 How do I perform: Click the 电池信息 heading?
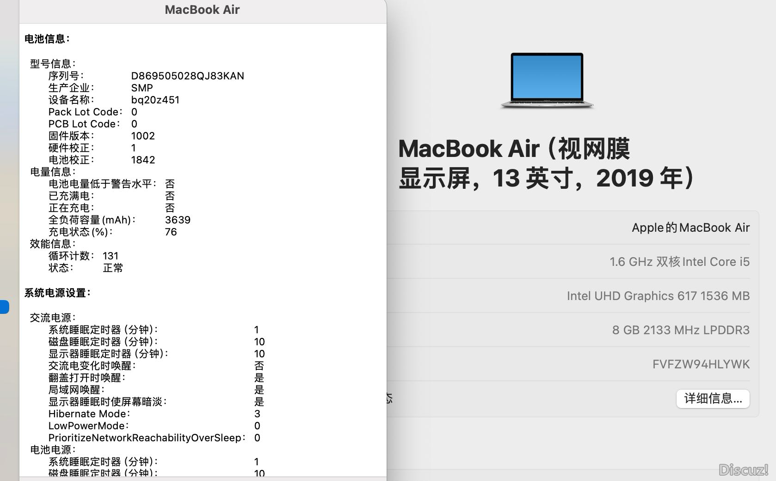click(47, 39)
